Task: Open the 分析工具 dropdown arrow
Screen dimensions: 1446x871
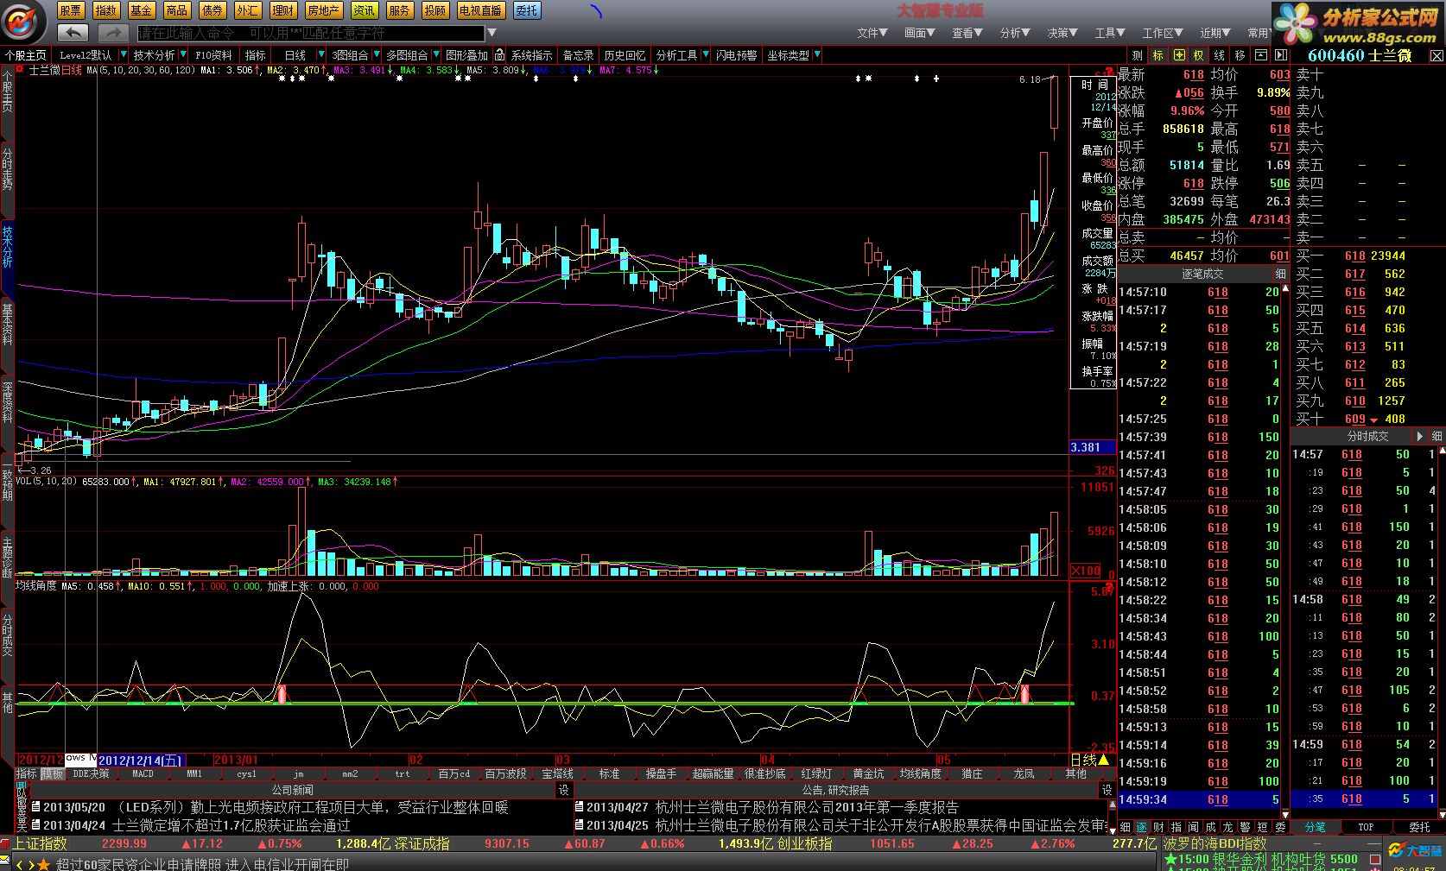Action: [x=705, y=55]
